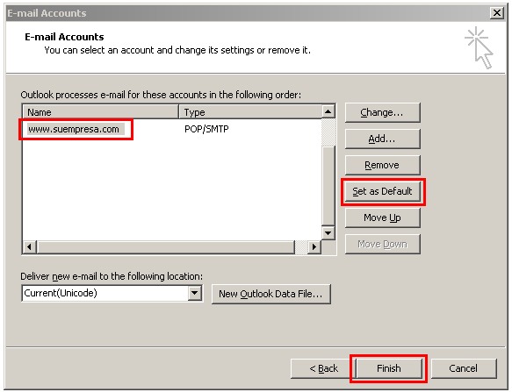The height and width of the screenshot is (392, 512).
Task: Go back with the Back button
Action: pyautogui.click(x=323, y=368)
